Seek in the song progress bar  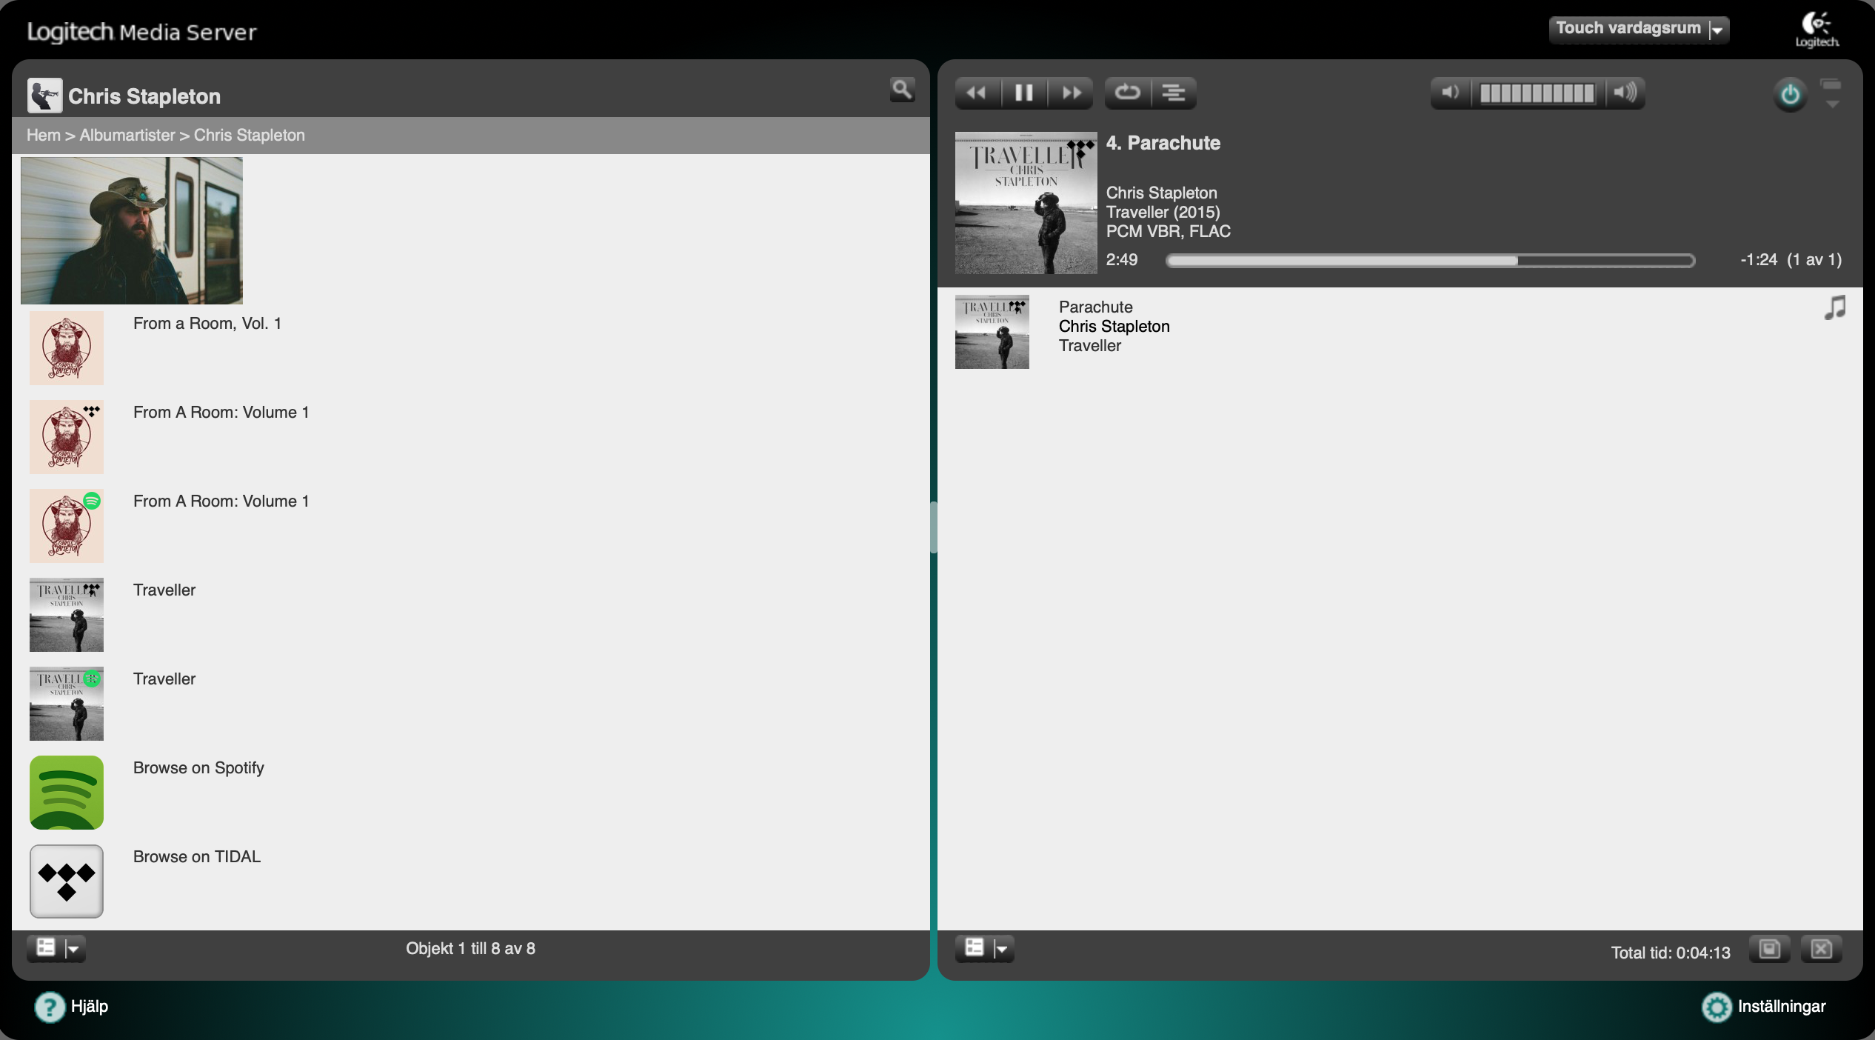pos(1431,261)
